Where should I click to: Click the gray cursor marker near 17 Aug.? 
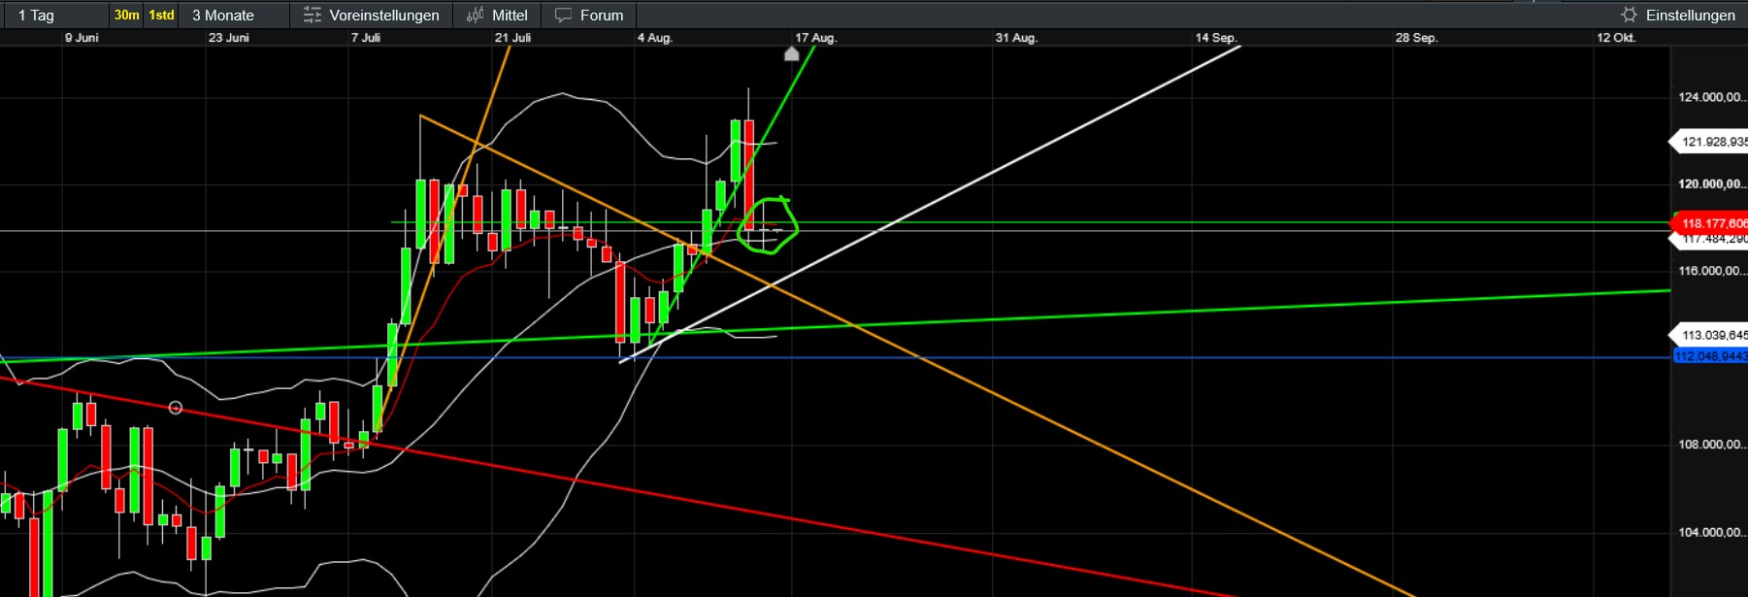coord(792,53)
